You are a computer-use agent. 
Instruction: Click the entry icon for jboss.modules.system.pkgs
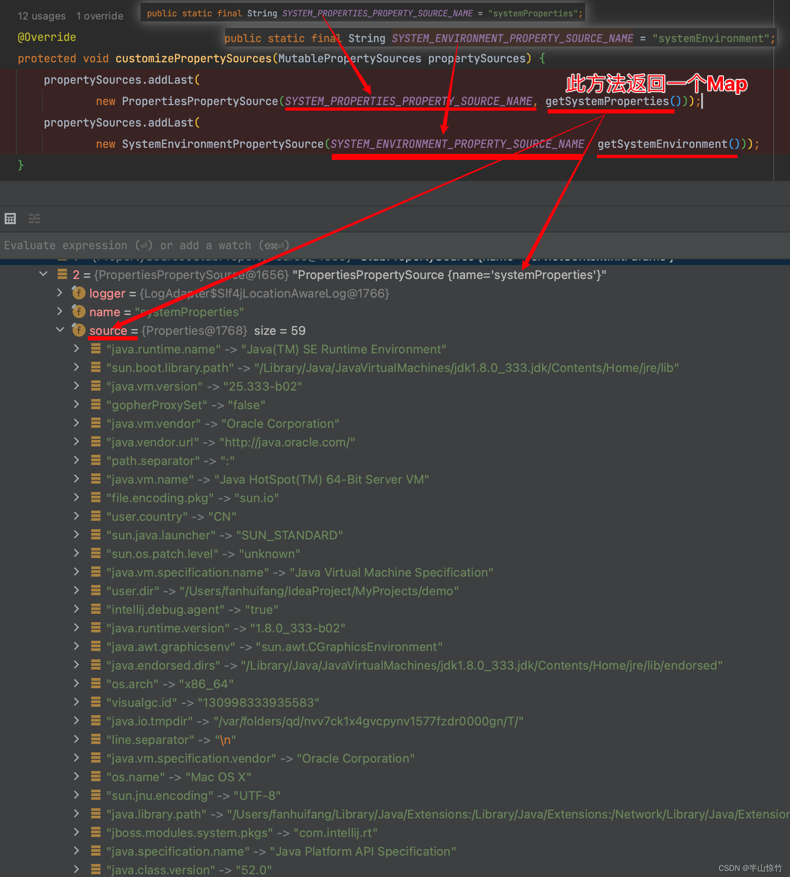tap(96, 832)
